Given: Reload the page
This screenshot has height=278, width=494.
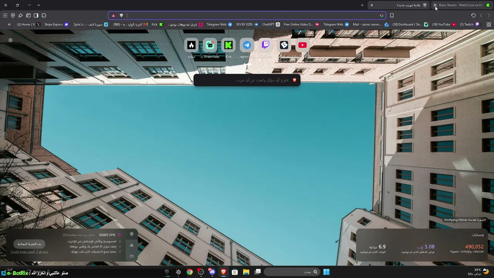Looking at the screenshot, I should (x=474, y=15).
